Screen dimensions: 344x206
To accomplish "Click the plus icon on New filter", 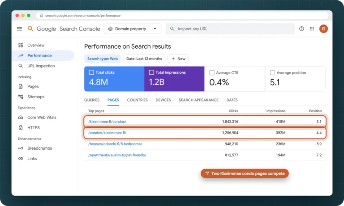I will tap(173, 59).
